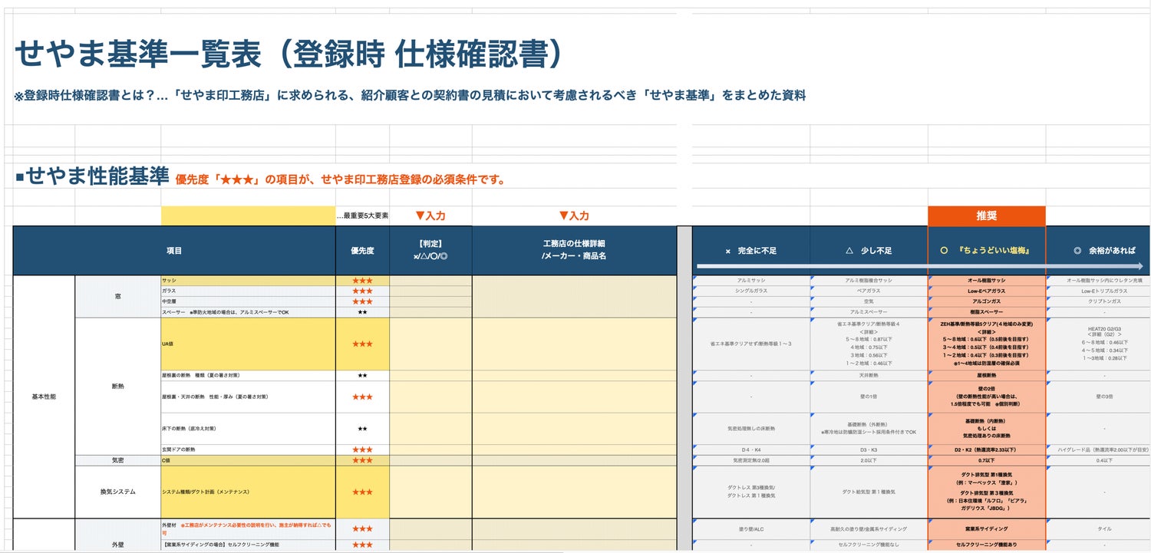Screen dimensions: 1151x553
Task: Click the two-star rating in the スペーサー row
Action: [x=362, y=312]
